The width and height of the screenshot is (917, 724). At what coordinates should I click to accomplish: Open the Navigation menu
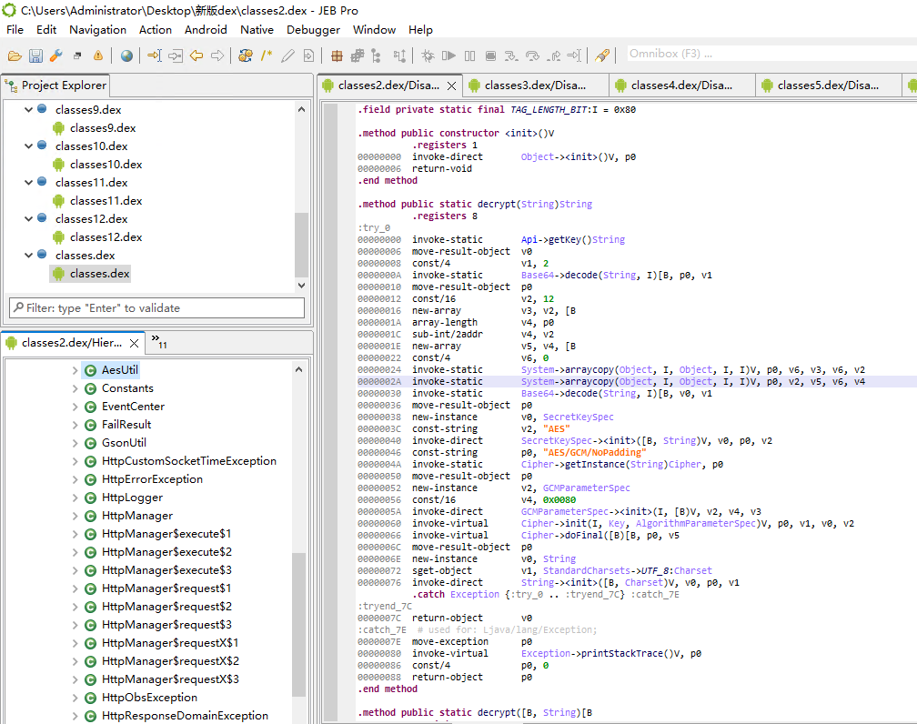click(x=98, y=29)
